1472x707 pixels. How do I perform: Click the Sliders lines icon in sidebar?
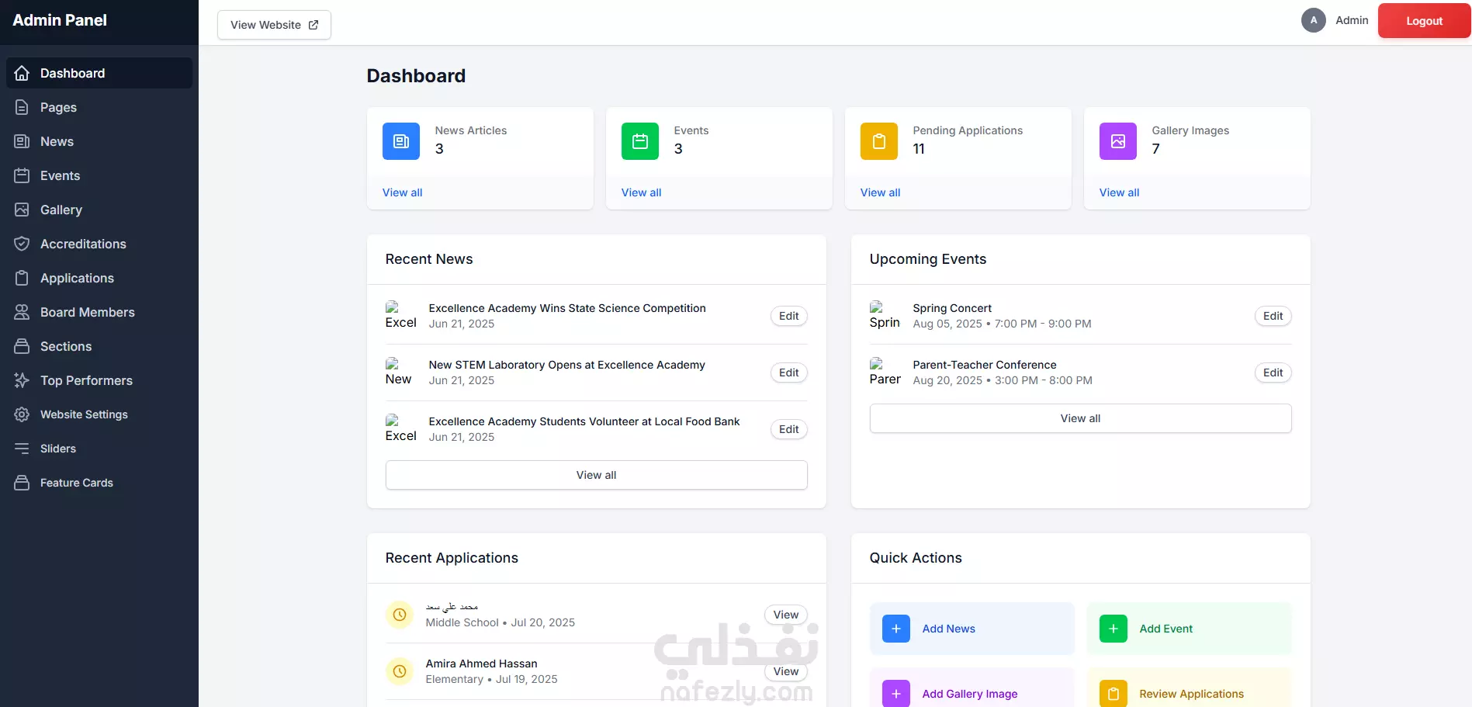click(22, 449)
